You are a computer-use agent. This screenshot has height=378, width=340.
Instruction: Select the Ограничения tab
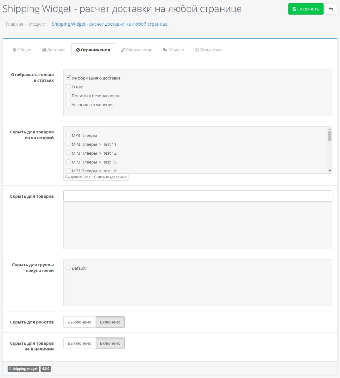click(93, 50)
